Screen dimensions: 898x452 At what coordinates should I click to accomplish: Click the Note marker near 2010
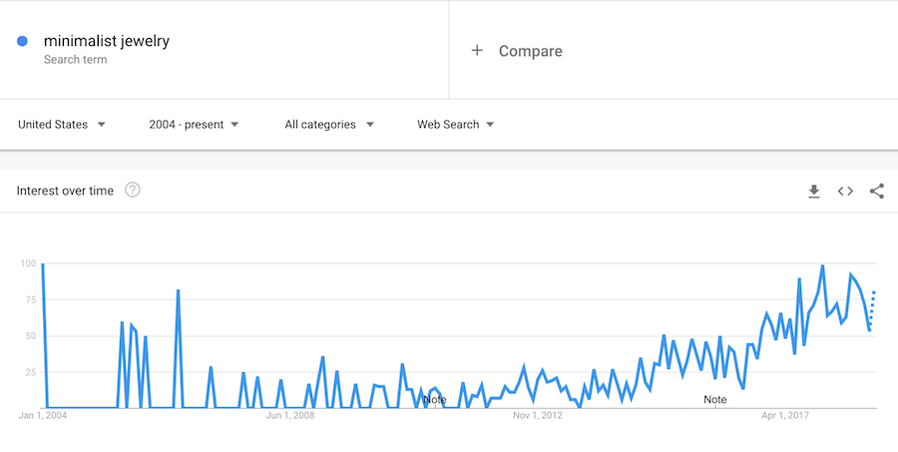(434, 399)
